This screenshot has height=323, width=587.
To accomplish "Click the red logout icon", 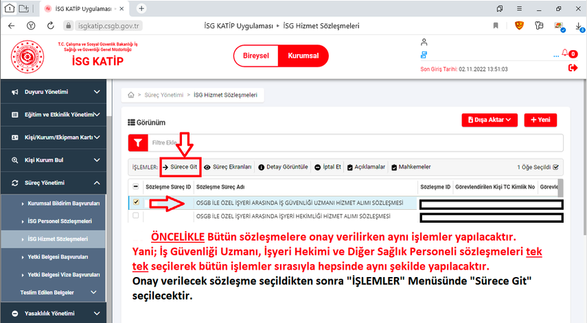I will pos(573,68).
